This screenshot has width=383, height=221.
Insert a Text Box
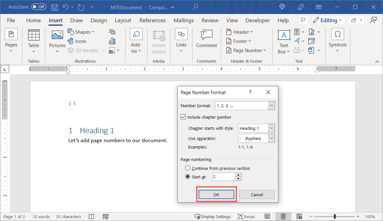pos(283,41)
